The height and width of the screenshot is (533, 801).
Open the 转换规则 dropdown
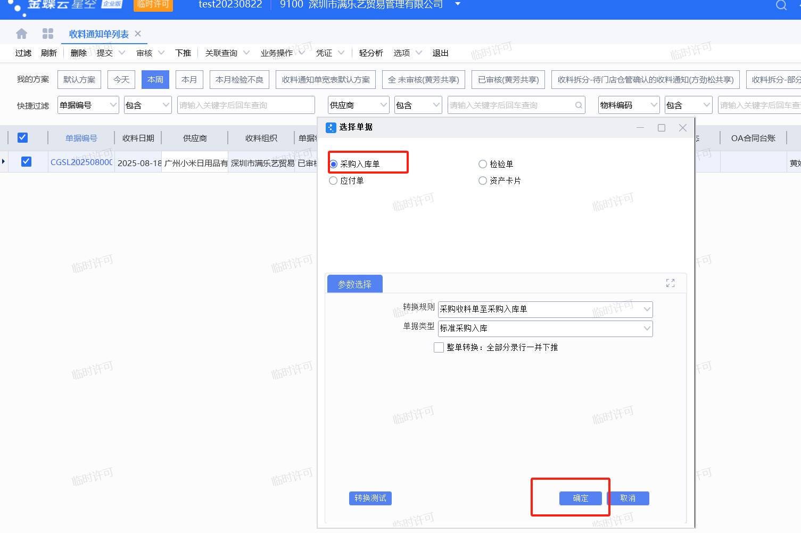click(647, 309)
